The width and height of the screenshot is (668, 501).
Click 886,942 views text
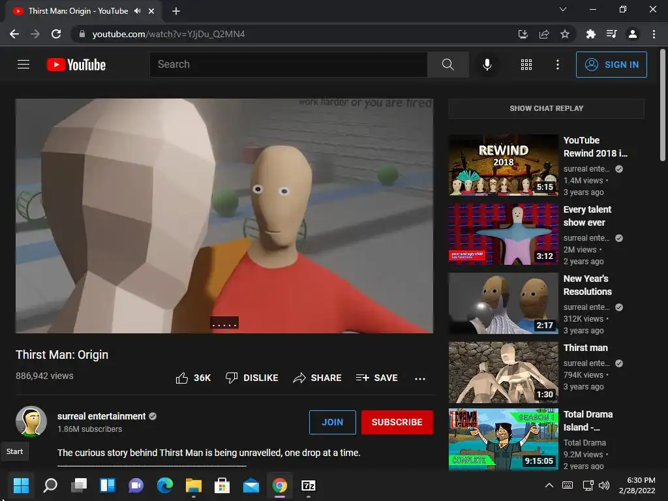point(44,376)
